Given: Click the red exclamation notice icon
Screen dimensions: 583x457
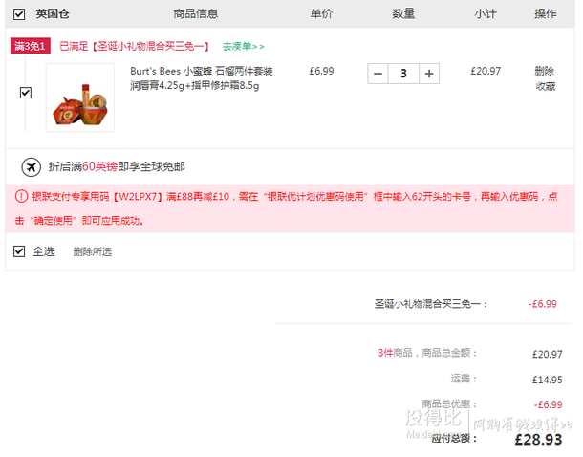Looking at the screenshot, I should (21, 196).
